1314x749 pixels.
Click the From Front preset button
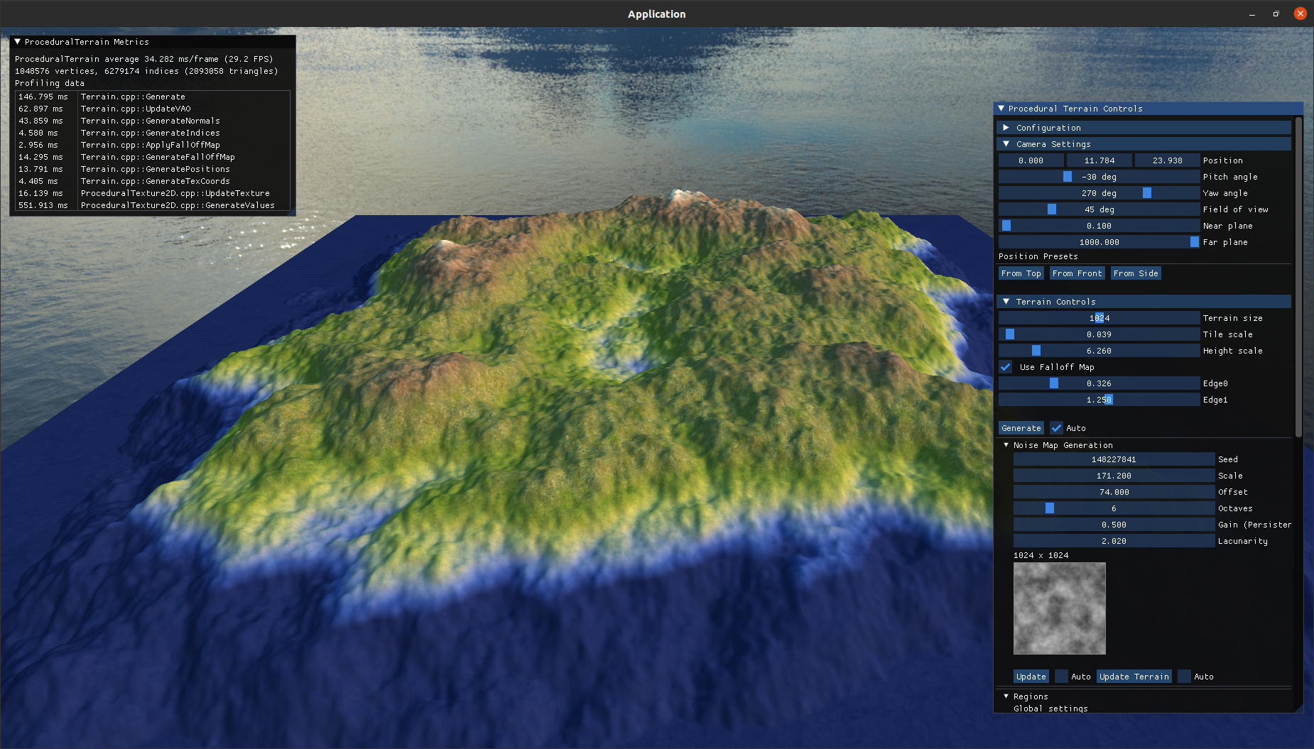point(1077,273)
